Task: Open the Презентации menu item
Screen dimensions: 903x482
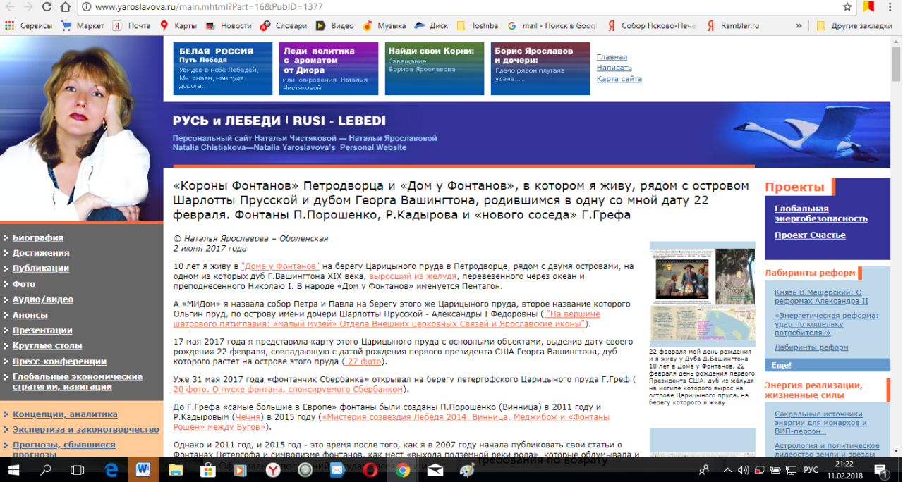Action: point(42,330)
